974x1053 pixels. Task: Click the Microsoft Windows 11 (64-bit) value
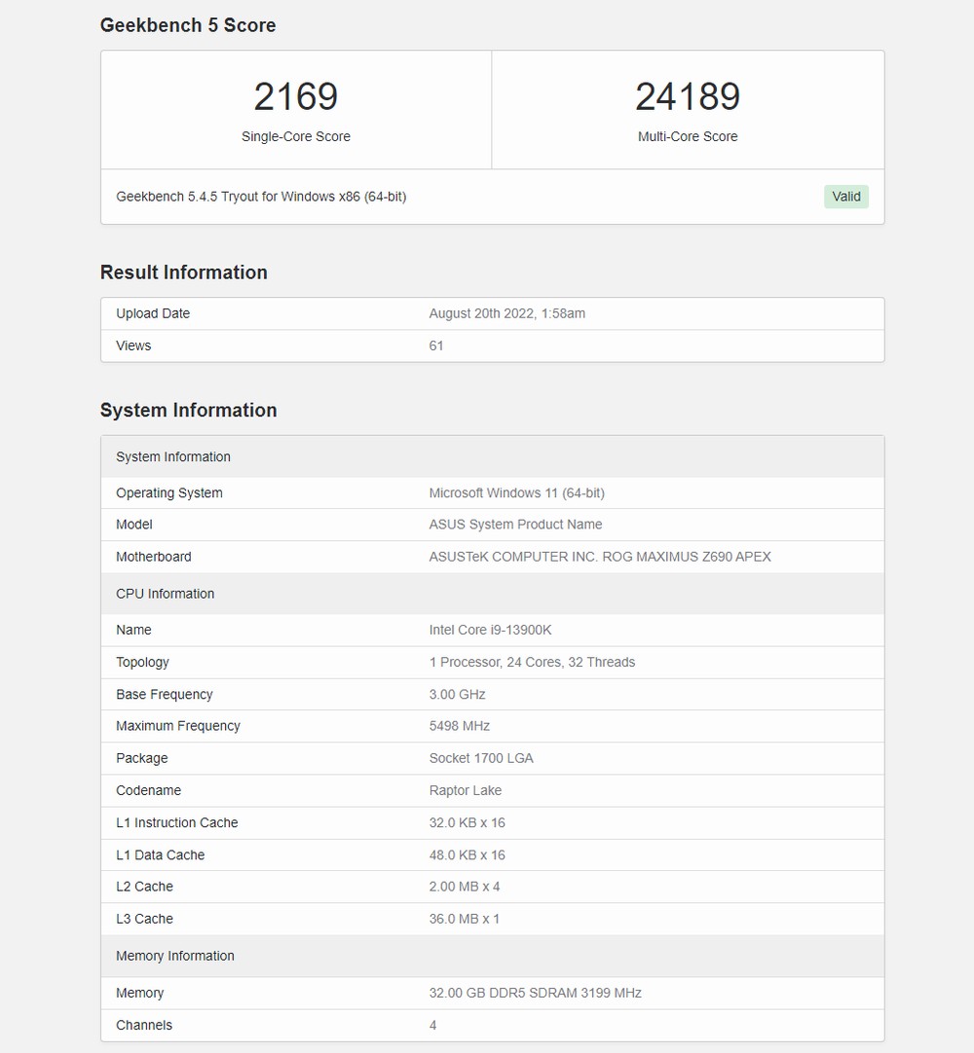tap(516, 492)
